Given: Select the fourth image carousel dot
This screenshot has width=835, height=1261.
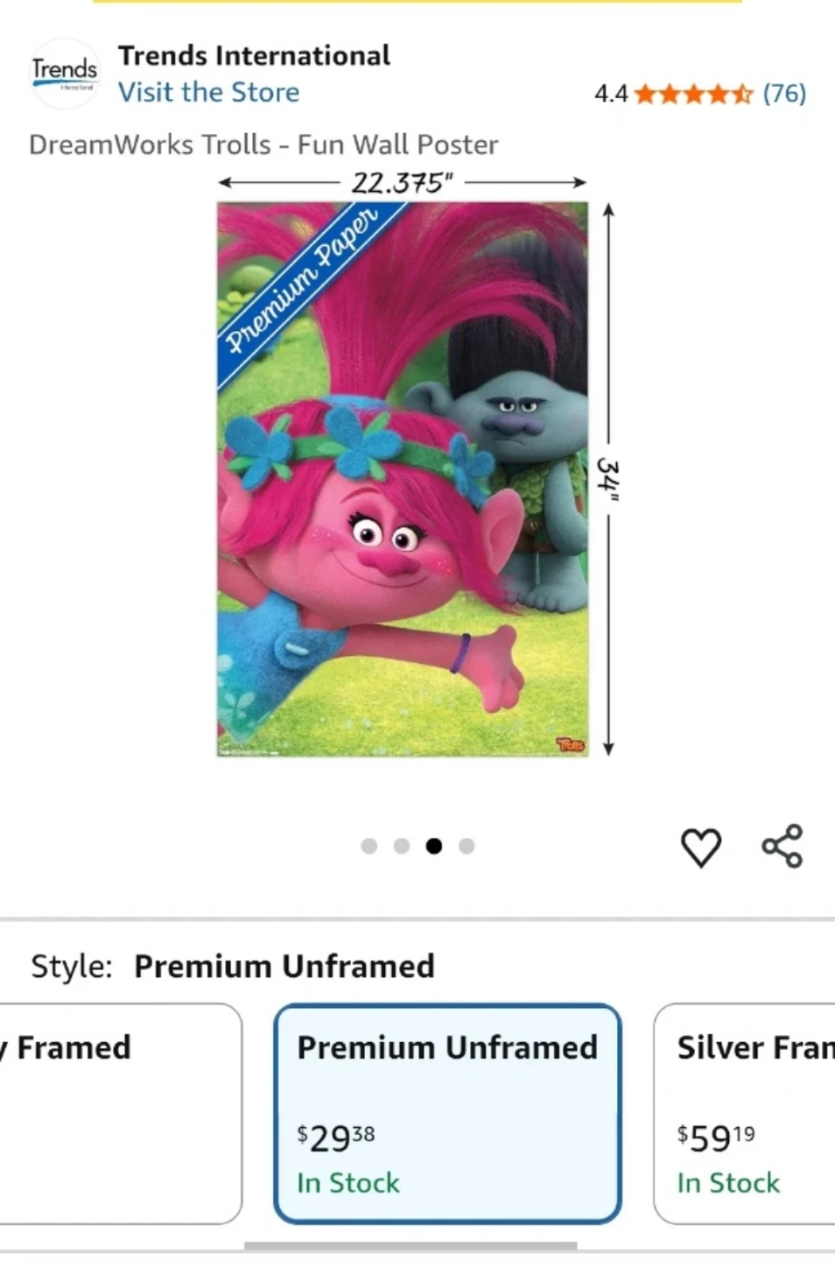Looking at the screenshot, I should (x=467, y=846).
